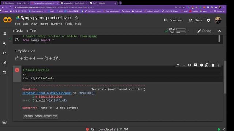Click the cell [3] execution indicator

[17, 39]
